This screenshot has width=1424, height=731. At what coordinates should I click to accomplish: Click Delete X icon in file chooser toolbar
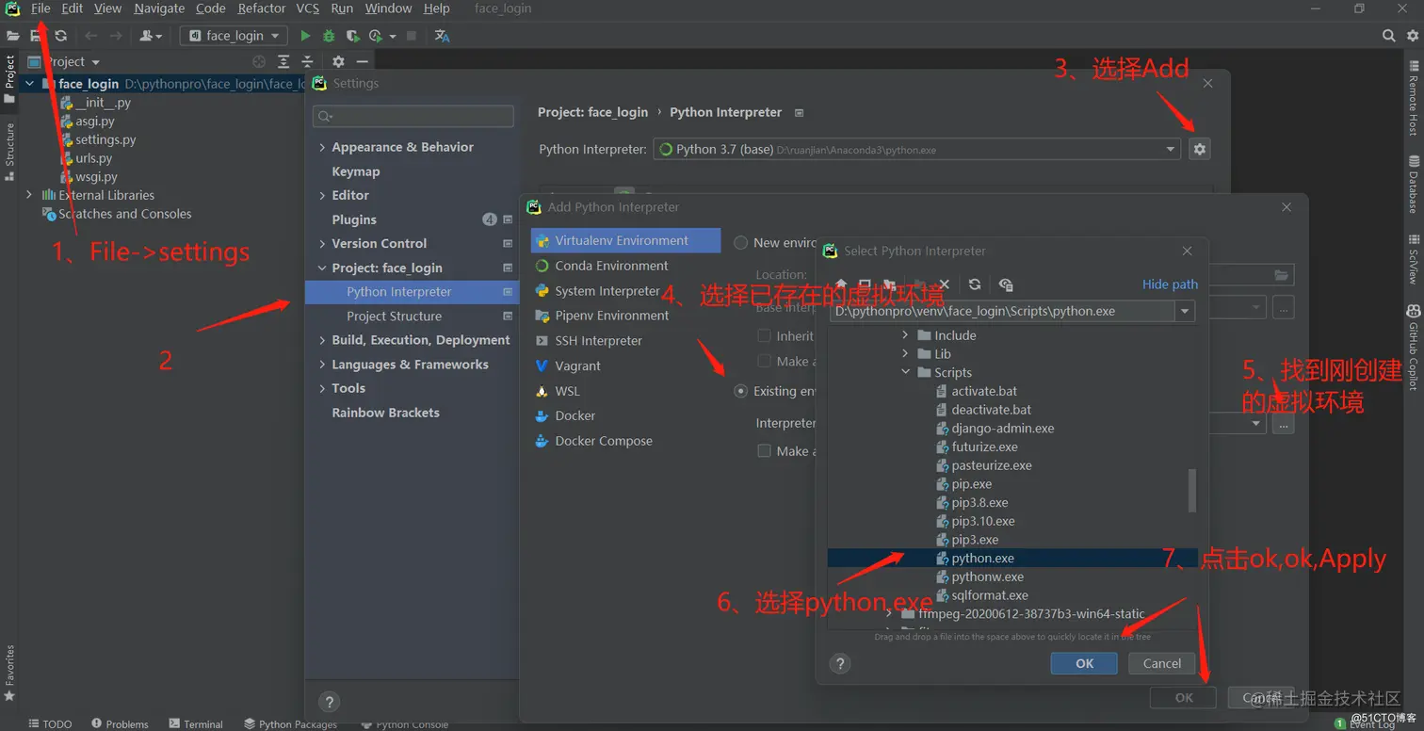tap(945, 284)
